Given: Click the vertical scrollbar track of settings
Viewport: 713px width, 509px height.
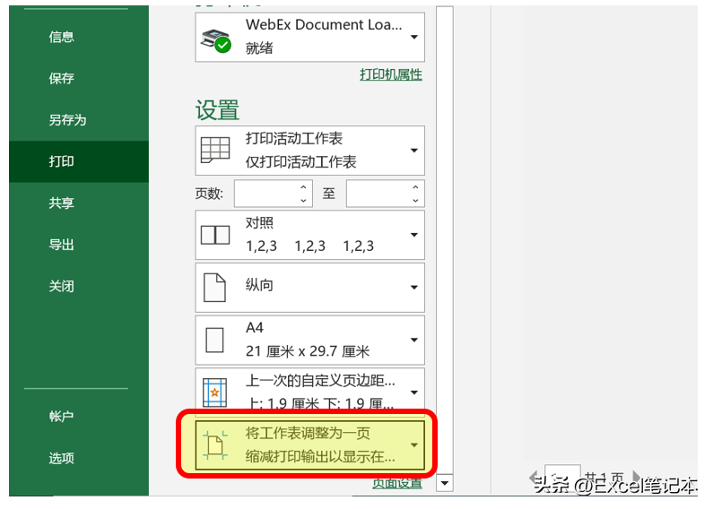Looking at the screenshot, I should pyautogui.click(x=444, y=240).
